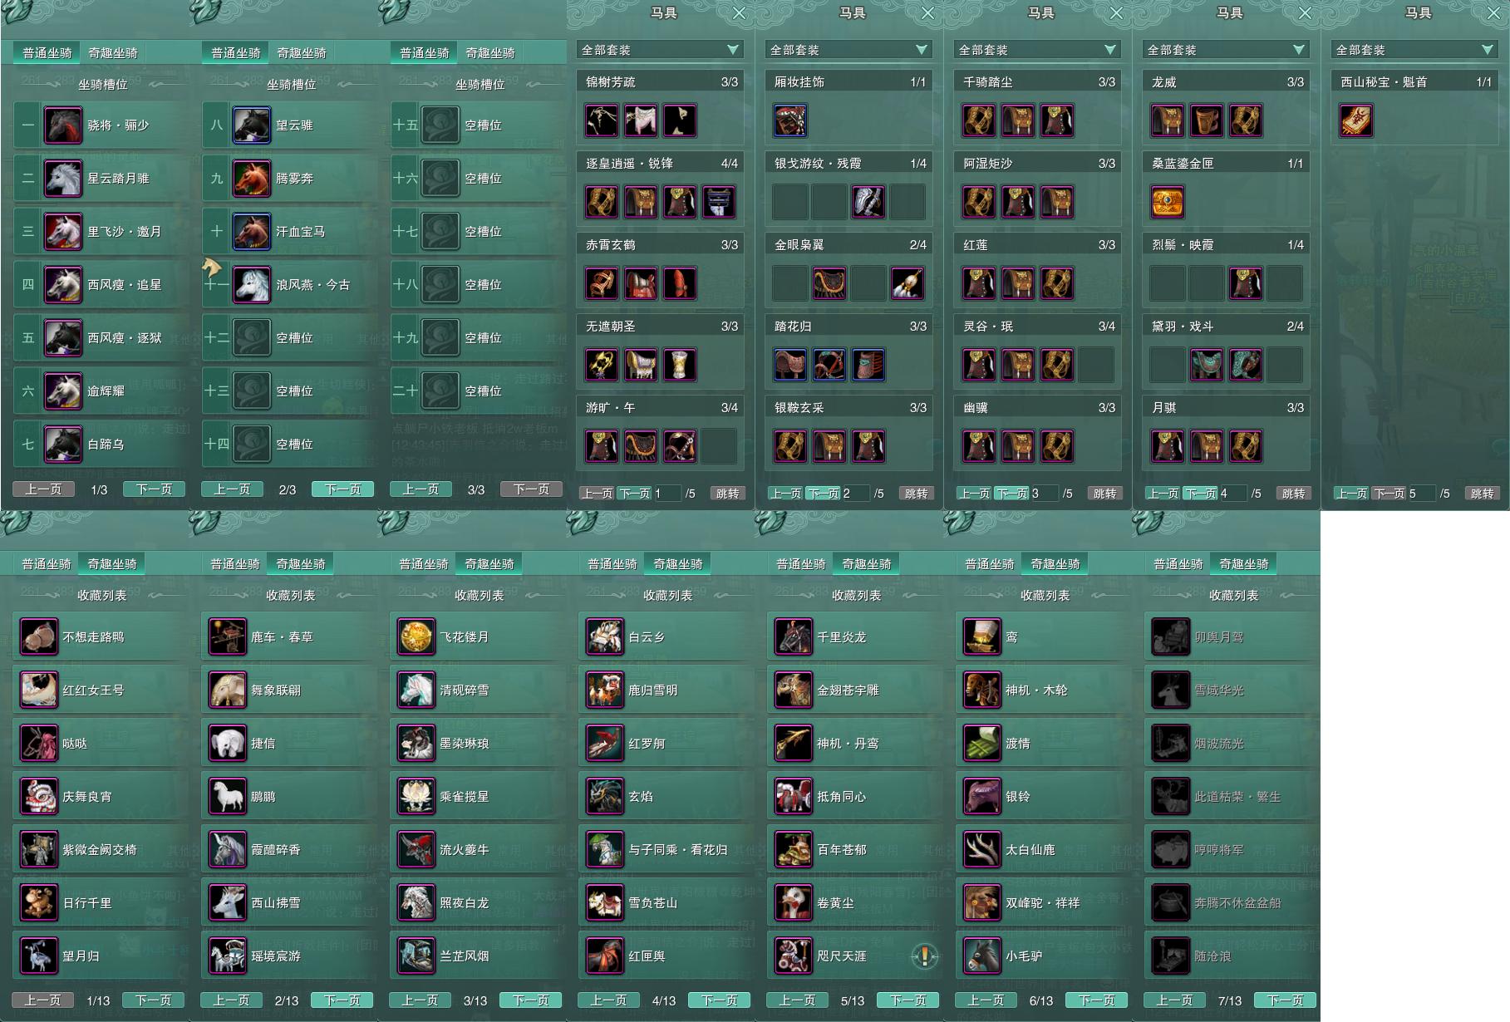1510x1022 pixels.
Task: Open 全部套装 dropdown above 厢妆挂饰 set
Action: coord(849,50)
